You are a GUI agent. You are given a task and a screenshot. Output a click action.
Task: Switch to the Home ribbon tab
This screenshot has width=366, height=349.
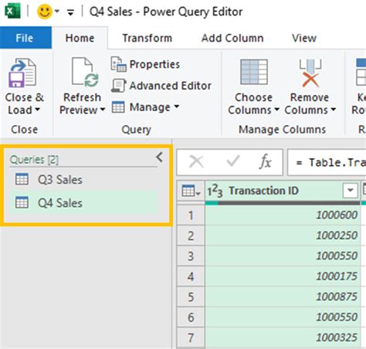pos(80,38)
